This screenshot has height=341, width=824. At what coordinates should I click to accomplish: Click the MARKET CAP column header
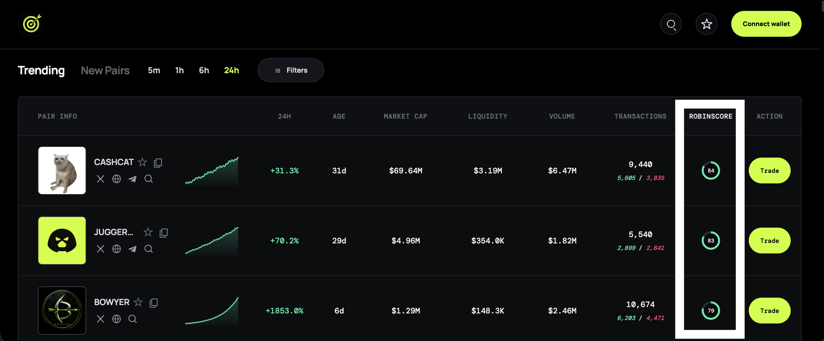[x=405, y=117]
